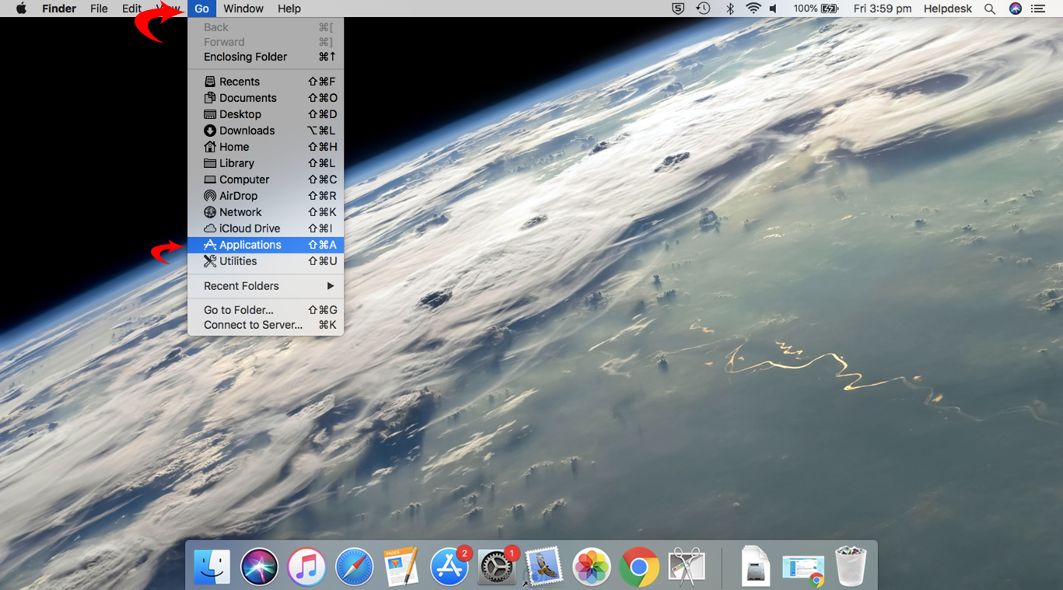The height and width of the screenshot is (590, 1063).
Task: Open the disk image document in Dock
Action: (x=755, y=566)
